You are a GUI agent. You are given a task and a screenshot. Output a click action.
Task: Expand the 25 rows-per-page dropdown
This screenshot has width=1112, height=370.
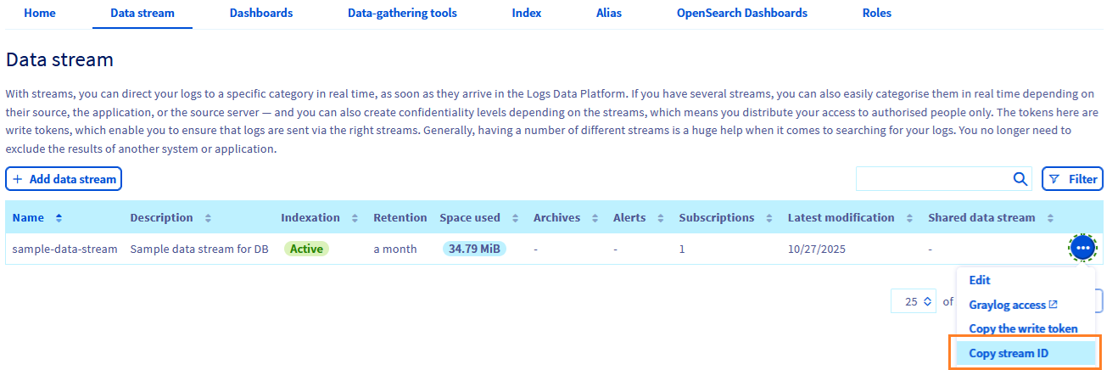tap(914, 301)
